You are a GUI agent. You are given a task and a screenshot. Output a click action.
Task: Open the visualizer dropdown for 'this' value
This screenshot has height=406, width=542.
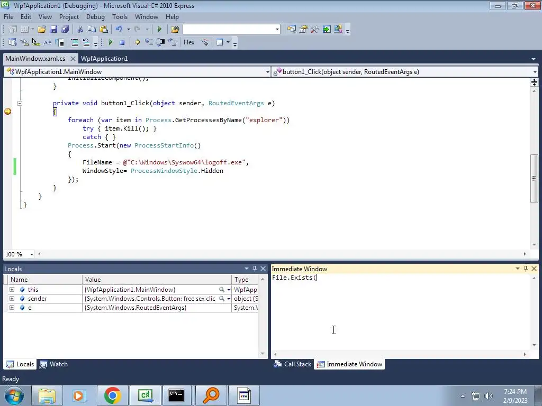pos(229,290)
